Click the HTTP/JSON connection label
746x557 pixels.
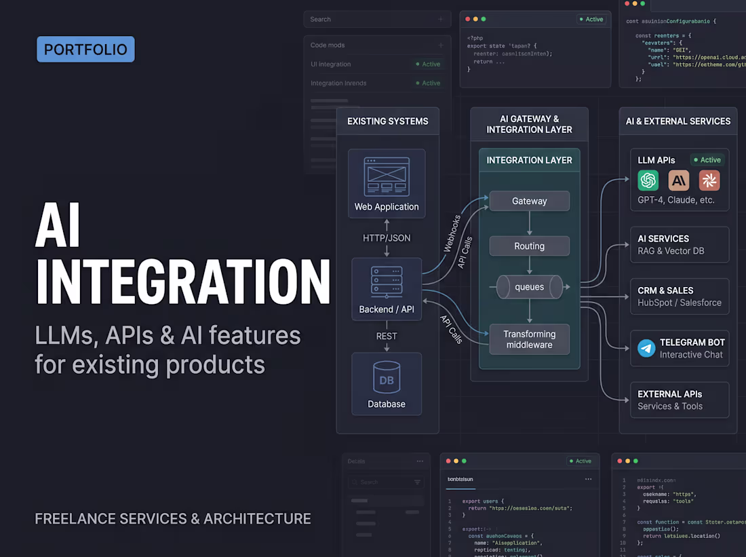click(387, 238)
